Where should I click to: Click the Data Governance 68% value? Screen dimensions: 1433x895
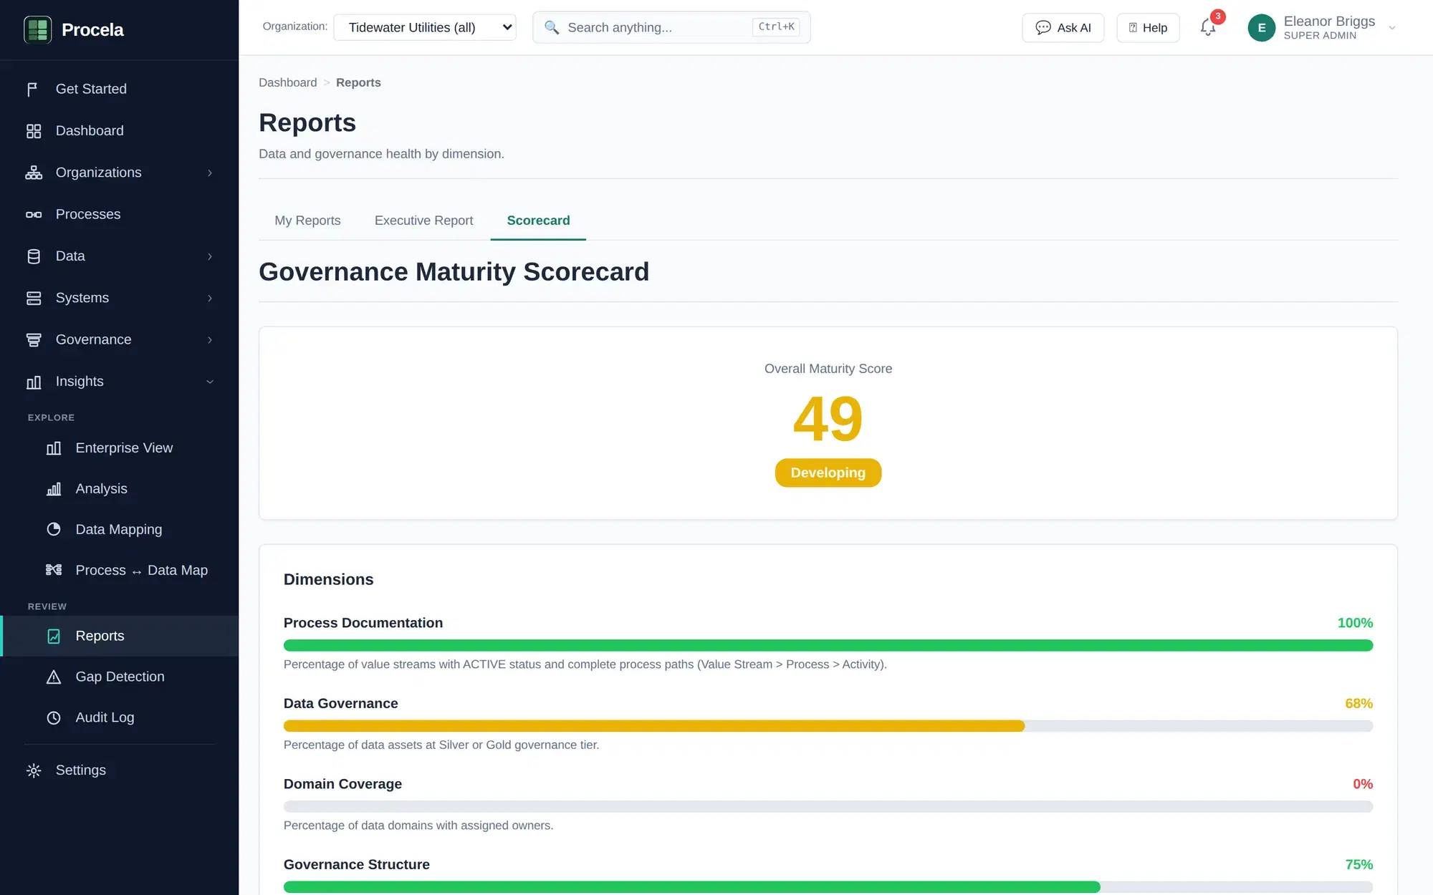pyautogui.click(x=1358, y=704)
